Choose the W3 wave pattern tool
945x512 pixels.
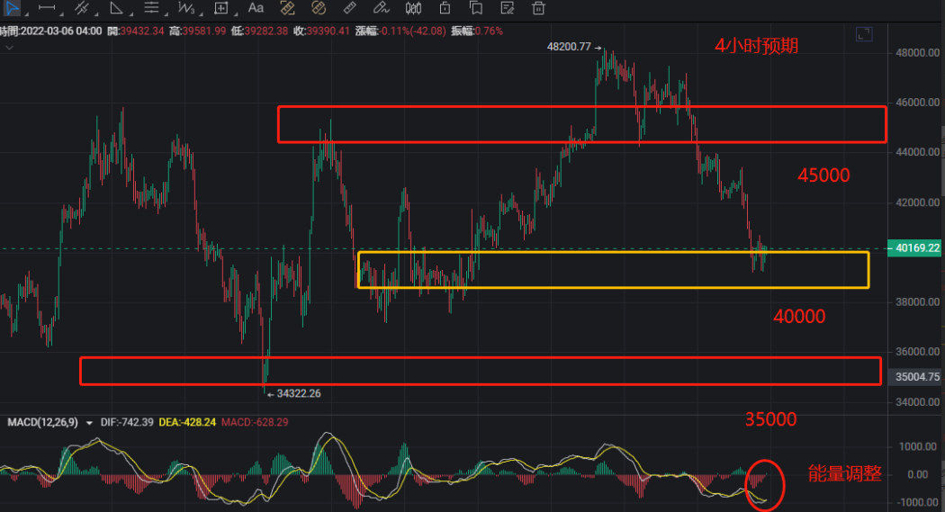(186, 8)
